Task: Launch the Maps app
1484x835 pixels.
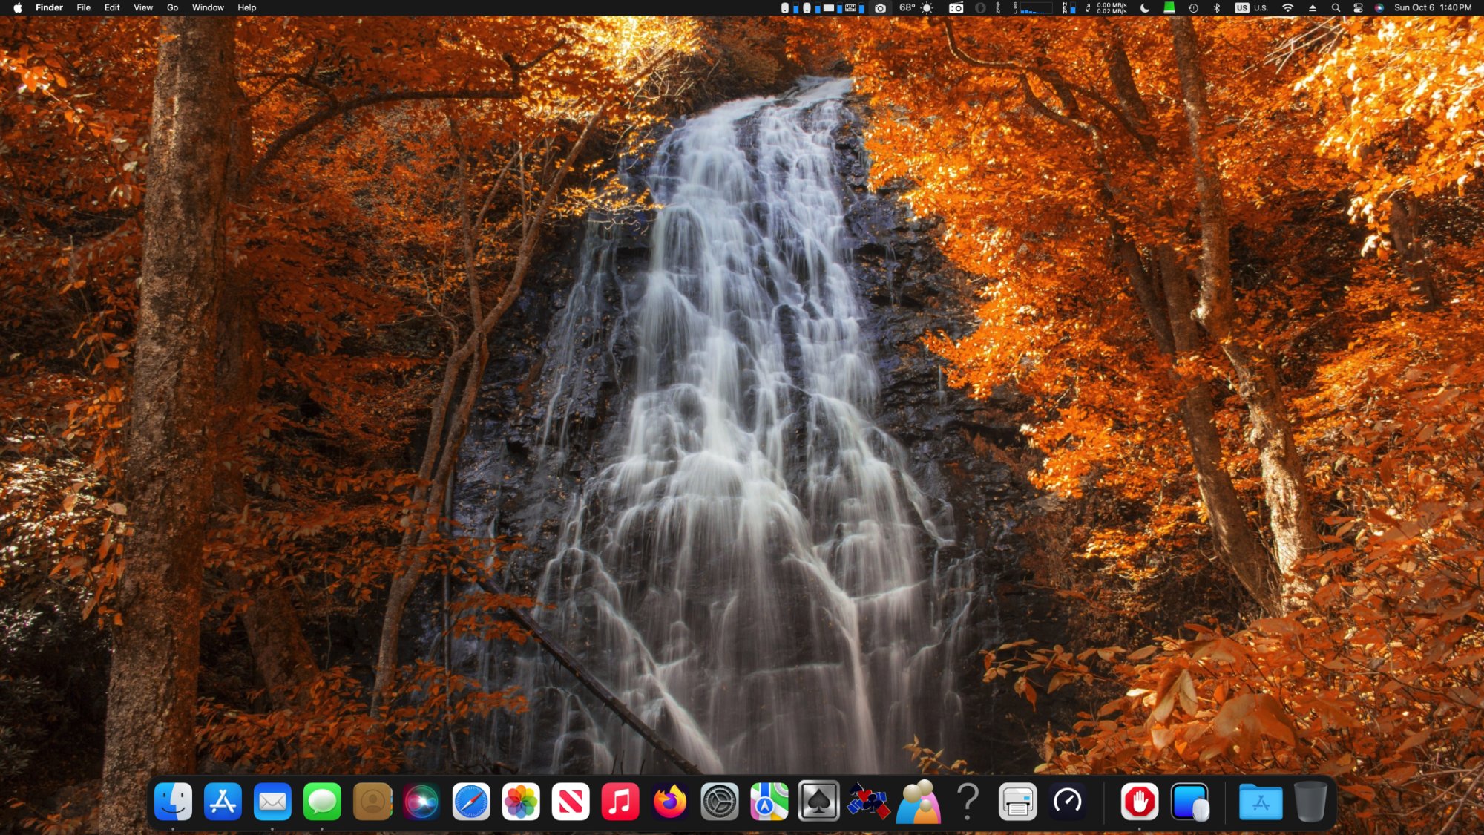Action: (769, 802)
